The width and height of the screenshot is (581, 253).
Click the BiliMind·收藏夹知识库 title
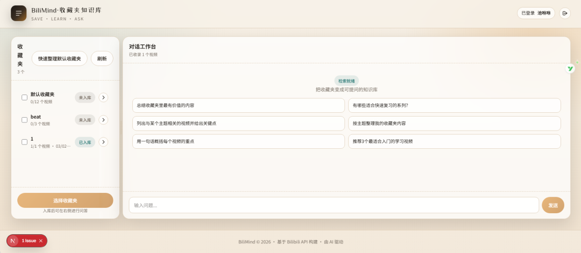tap(66, 10)
